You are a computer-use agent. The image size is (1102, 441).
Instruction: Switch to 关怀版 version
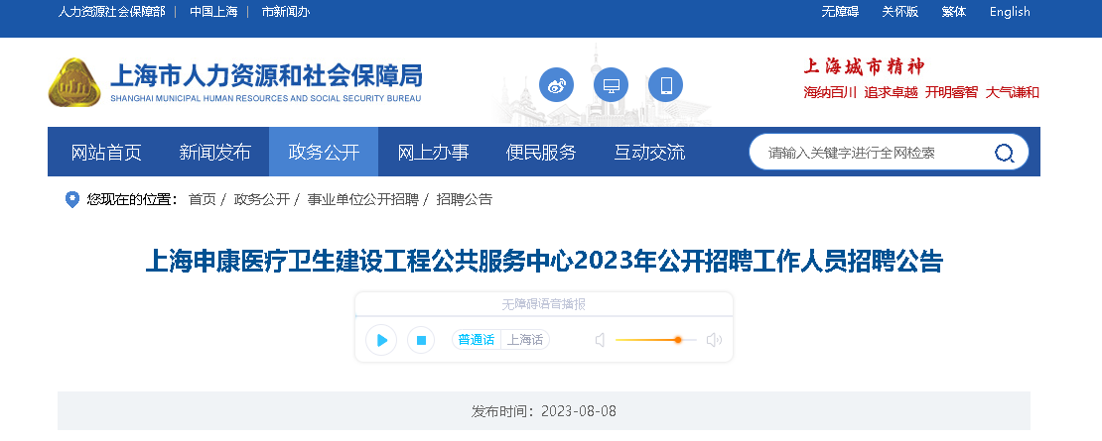[x=900, y=12]
